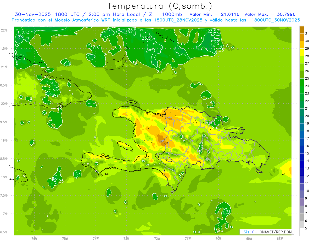
Task: Click the "25" contour label south of 17N near 70W
Action: click(220, 230)
